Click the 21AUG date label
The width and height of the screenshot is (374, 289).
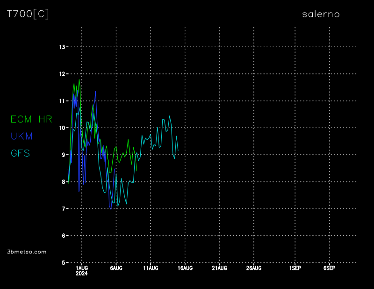pos(219,268)
